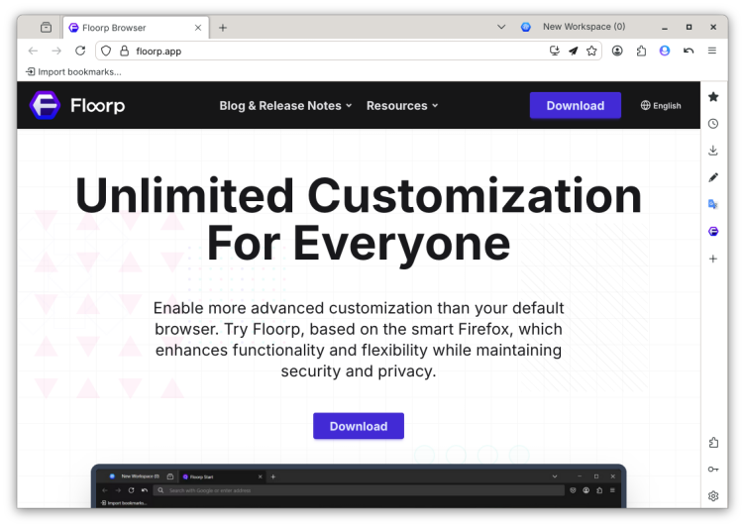
Task: Open add-ons icon at sidebar bottom
Action: click(713, 443)
